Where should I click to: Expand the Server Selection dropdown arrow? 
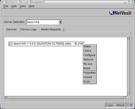[60, 22]
